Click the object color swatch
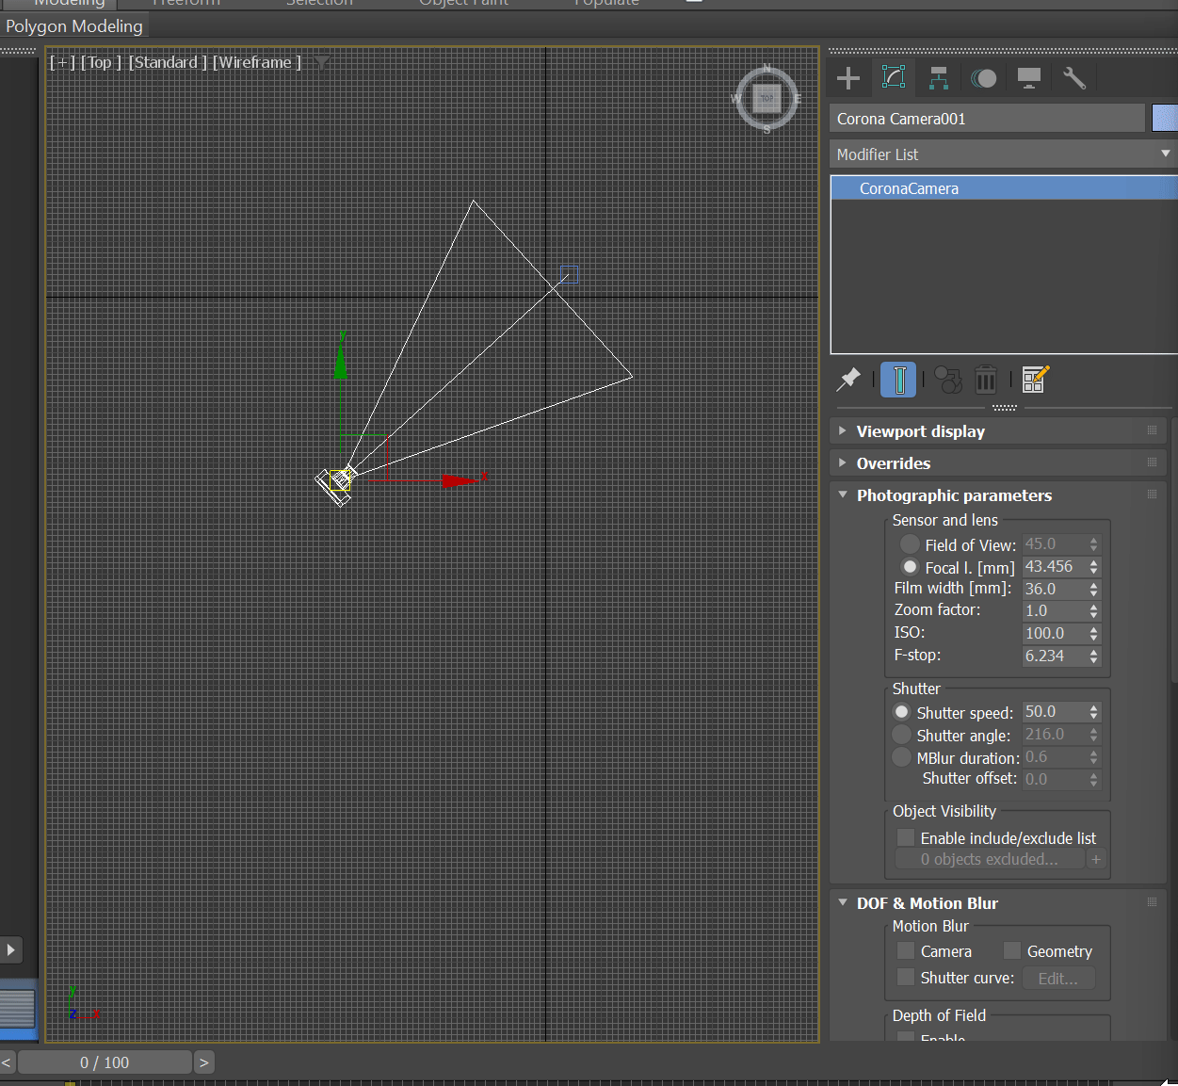1178x1086 pixels. point(1165,119)
